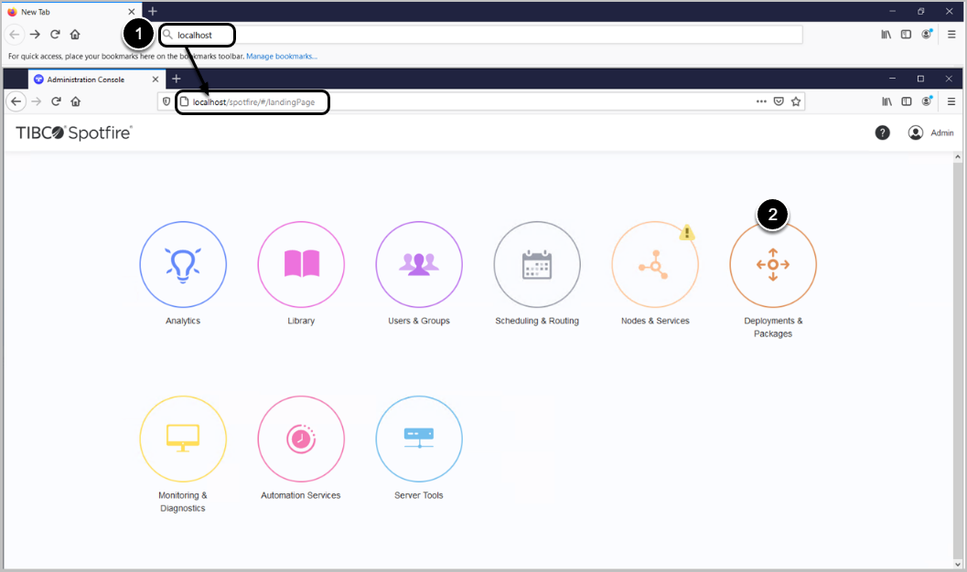Open the Firefox hamburger menu in Administration Console window
Image resolution: width=967 pixels, height=572 pixels.
pos(951,101)
